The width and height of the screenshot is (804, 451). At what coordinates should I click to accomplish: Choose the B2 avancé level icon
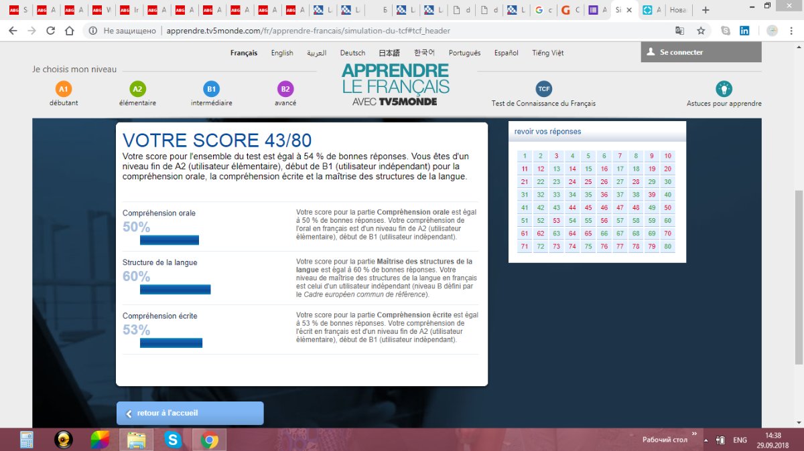coord(285,89)
